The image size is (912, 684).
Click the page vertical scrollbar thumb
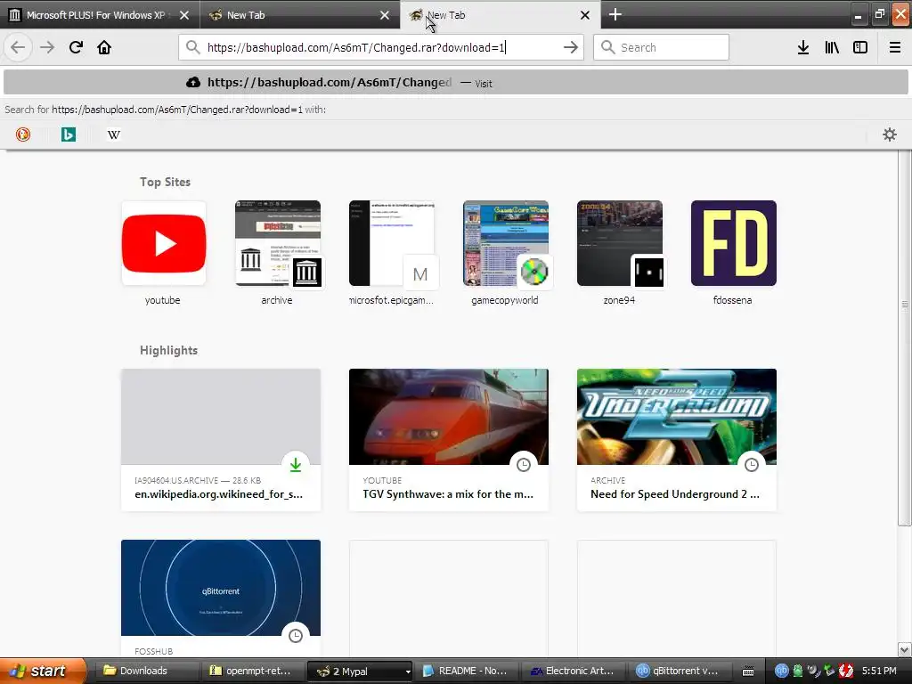click(905, 338)
